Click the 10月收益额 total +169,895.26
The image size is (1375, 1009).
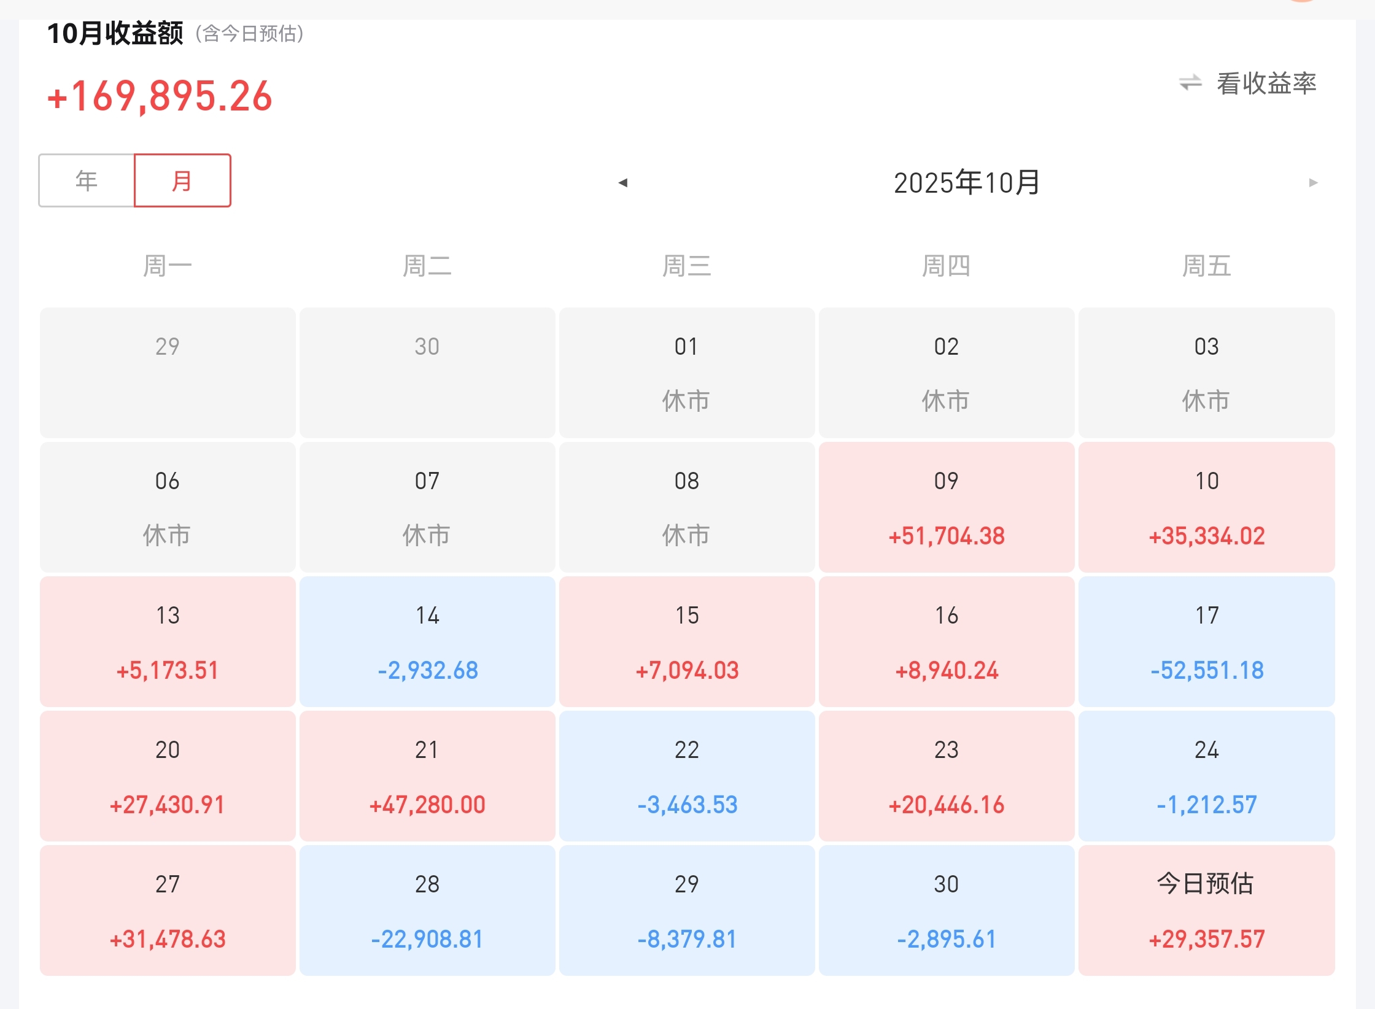pyautogui.click(x=160, y=96)
